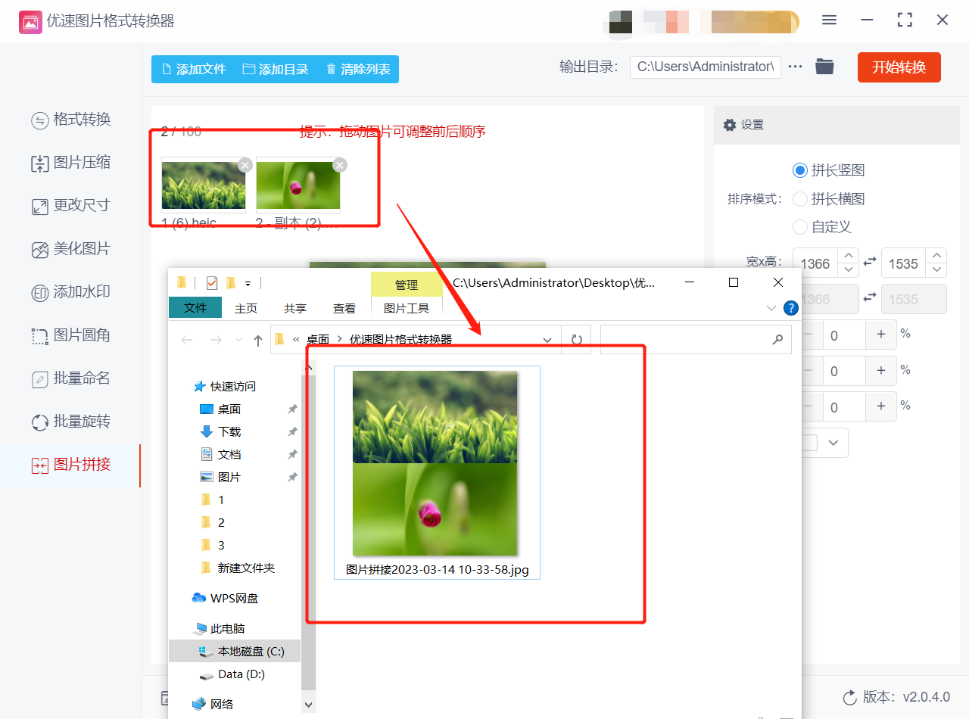Select WPS网盘 in the navigation pane
The image size is (969, 719).
coord(225,598)
